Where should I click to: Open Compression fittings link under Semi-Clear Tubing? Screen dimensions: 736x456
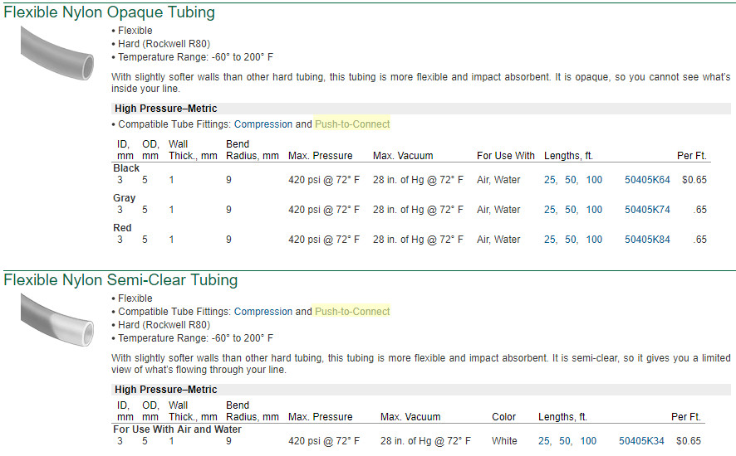tap(263, 312)
